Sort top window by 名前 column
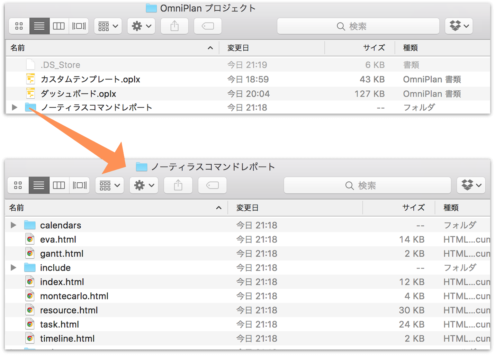Viewport: 495px width, 355px height. point(112,48)
